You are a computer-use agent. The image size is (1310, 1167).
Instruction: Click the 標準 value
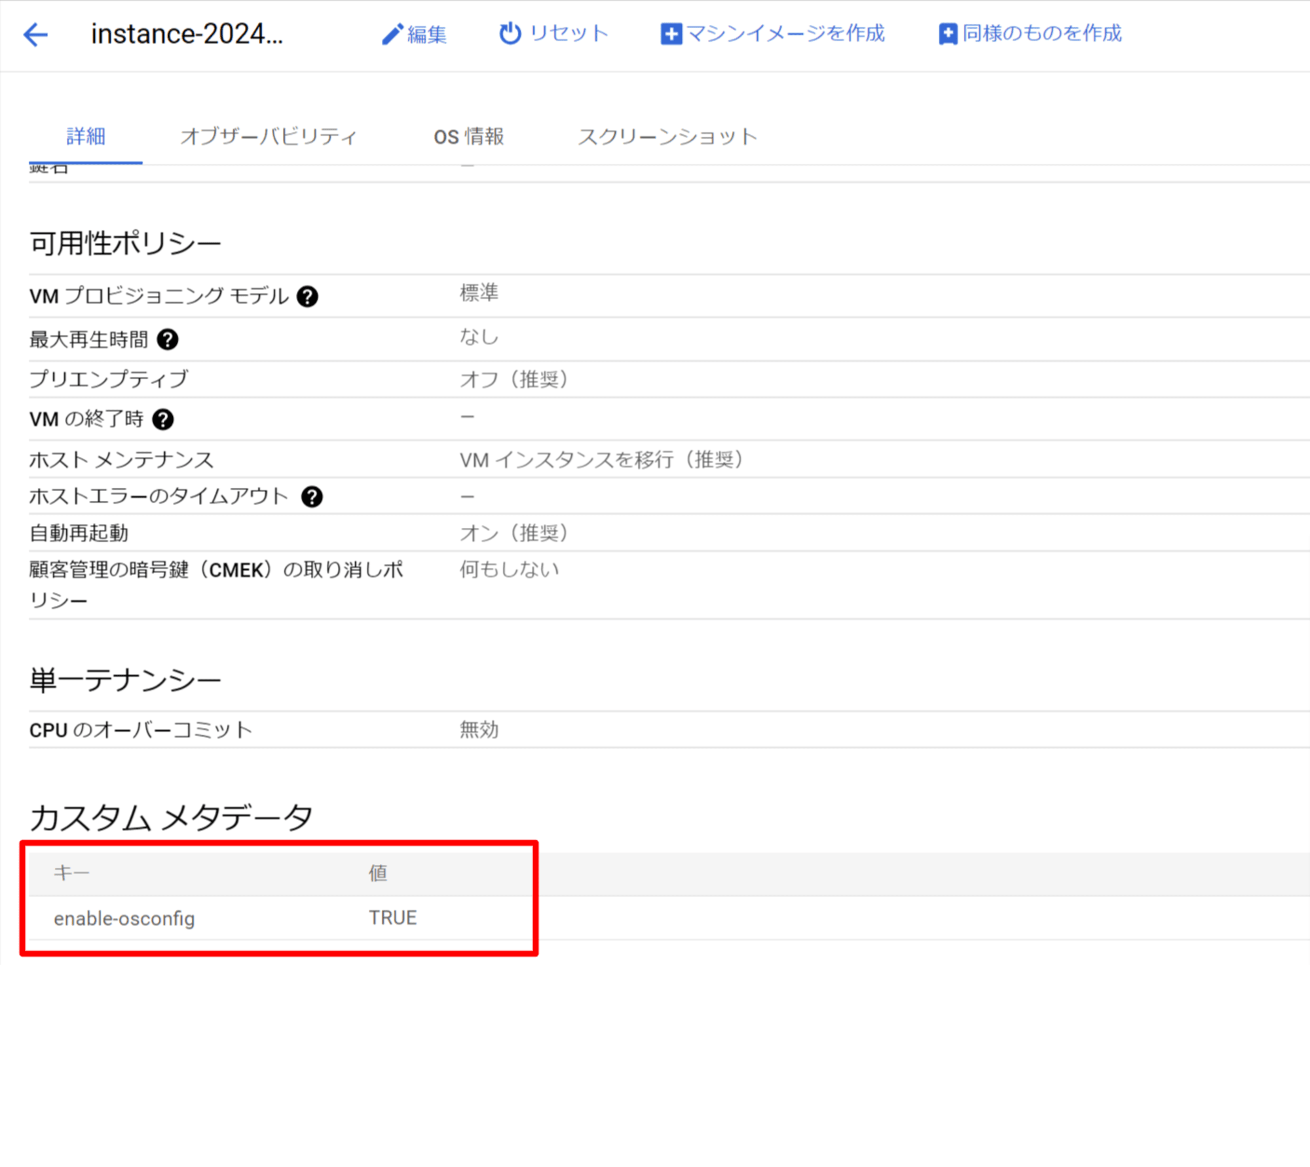point(479,293)
